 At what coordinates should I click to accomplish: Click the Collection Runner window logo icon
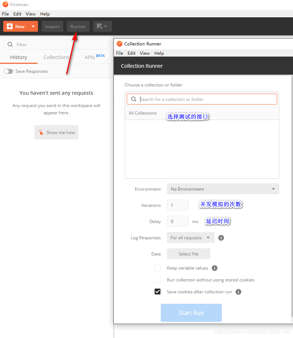pos(120,44)
